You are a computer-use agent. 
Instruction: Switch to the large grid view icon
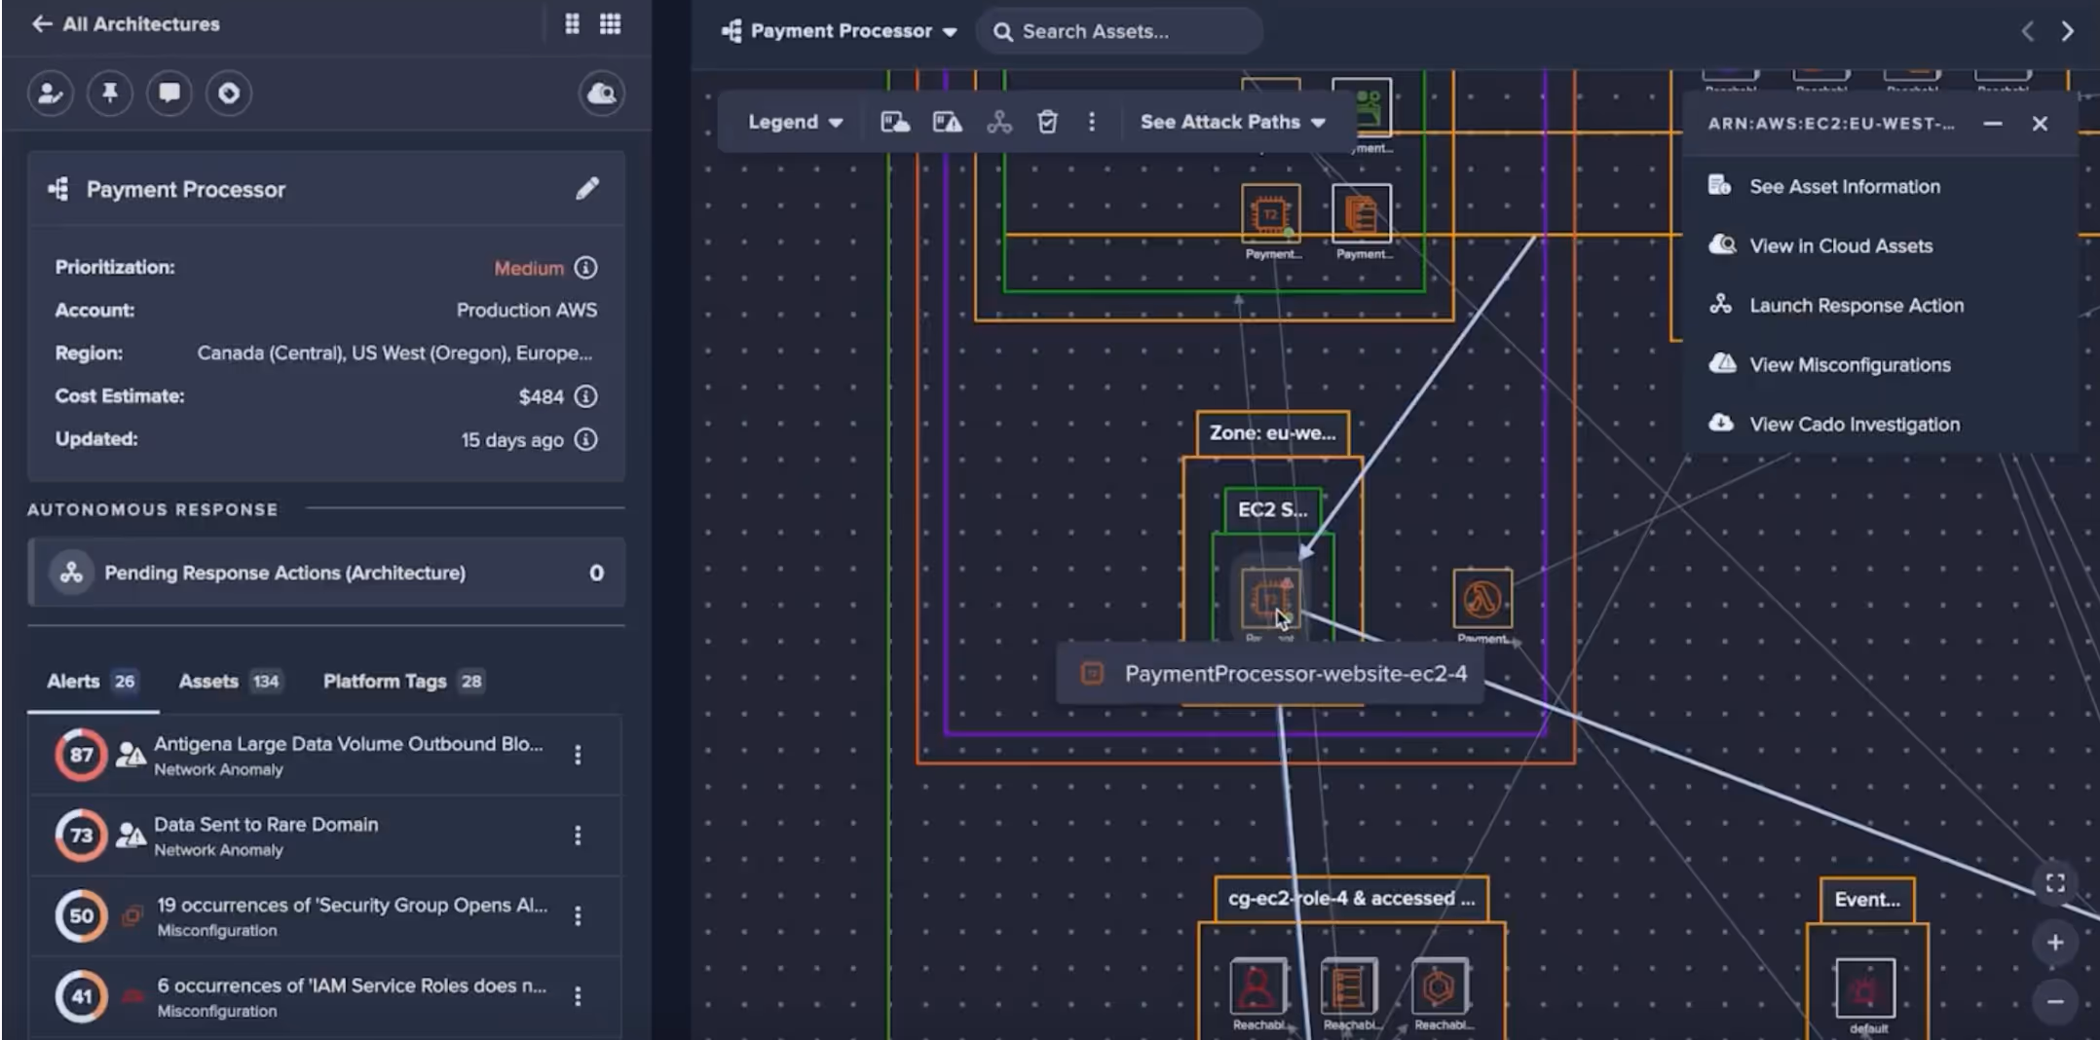pos(610,24)
